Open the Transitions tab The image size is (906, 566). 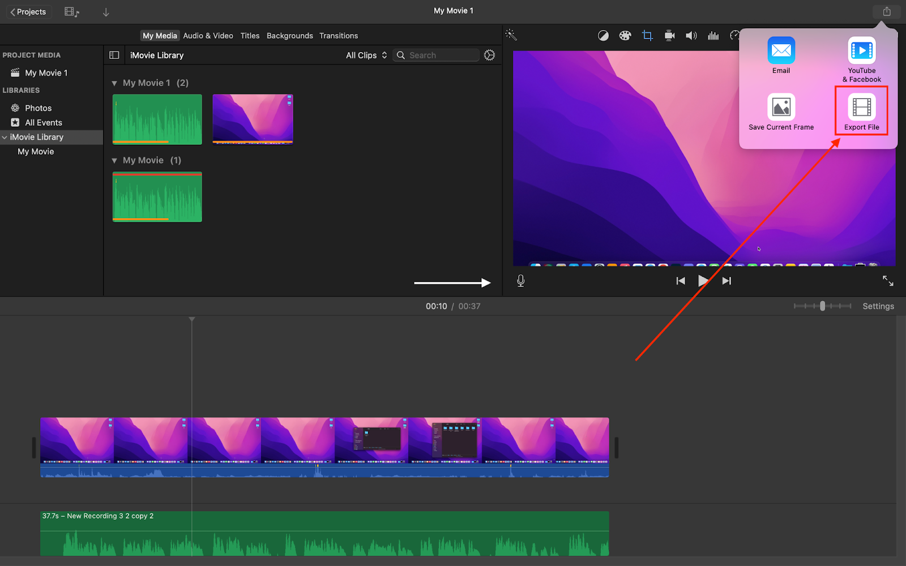(338, 36)
